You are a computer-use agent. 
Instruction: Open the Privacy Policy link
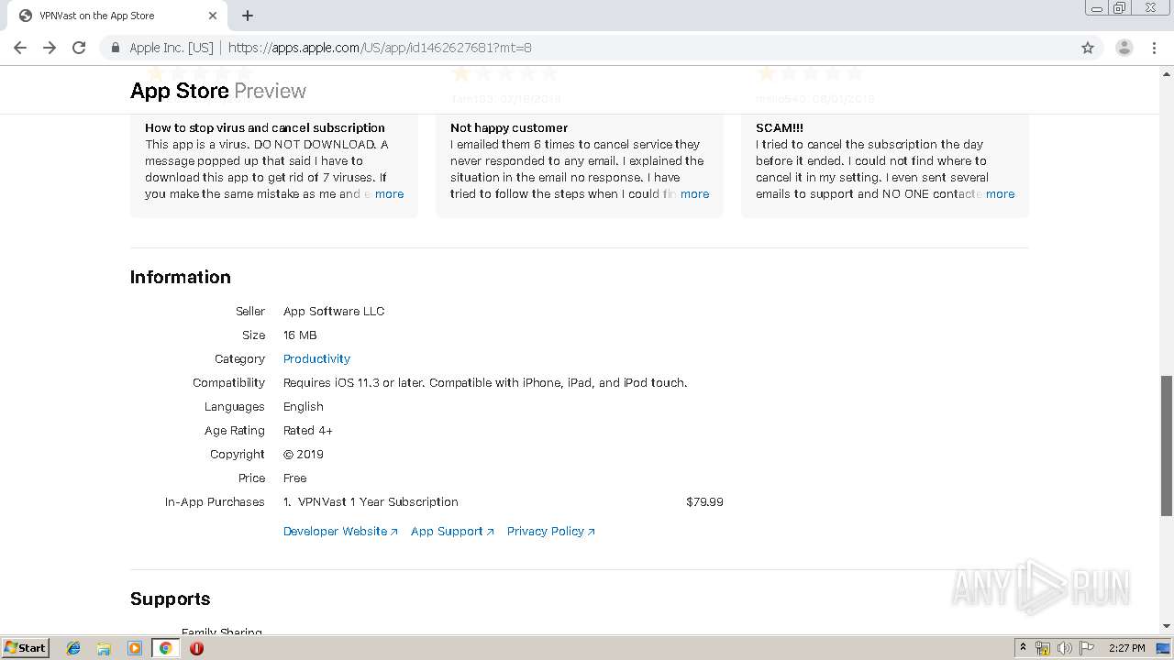click(550, 531)
